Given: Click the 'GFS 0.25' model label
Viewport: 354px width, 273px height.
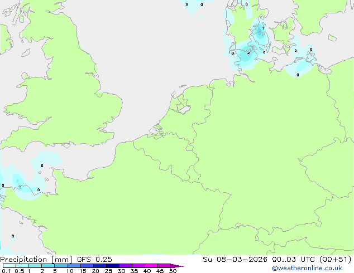Looking at the screenshot, I should 94,260.
